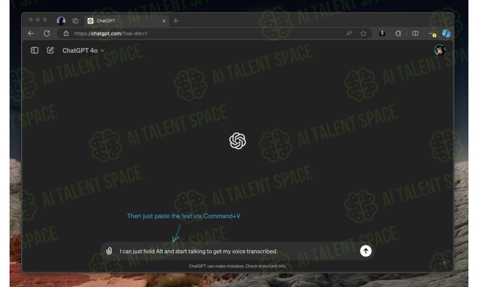View site info via the lock icon
The width and height of the screenshot is (478, 287).
(x=66, y=33)
